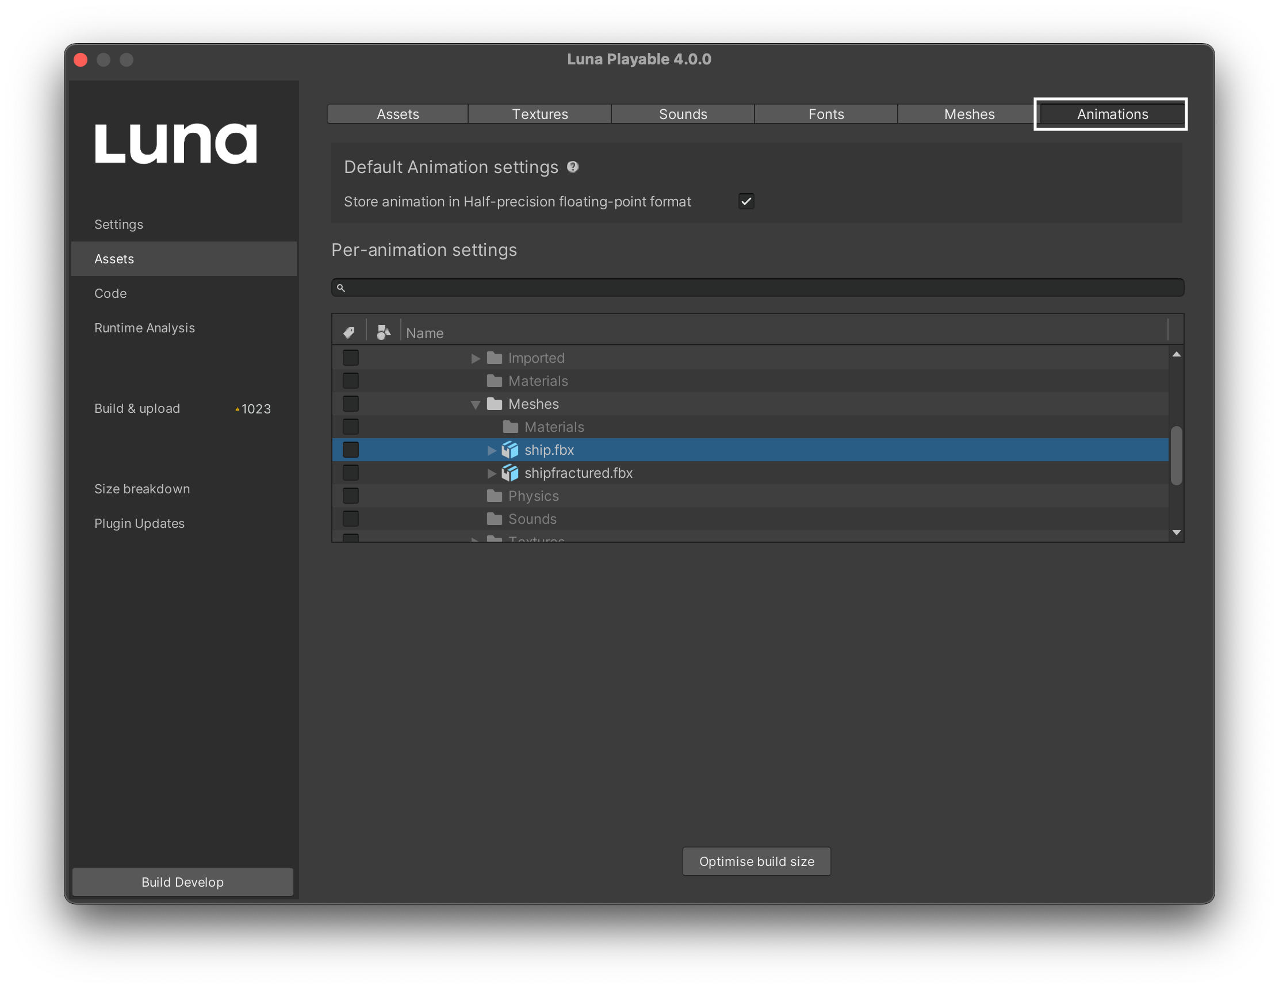Select the Physics folder row

pyautogui.click(x=750, y=496)
